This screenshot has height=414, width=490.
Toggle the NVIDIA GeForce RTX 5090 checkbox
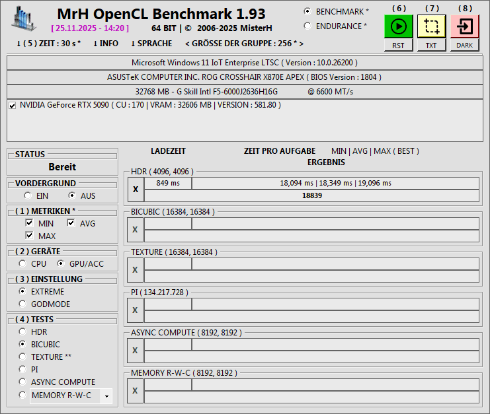tap(13, 106)
